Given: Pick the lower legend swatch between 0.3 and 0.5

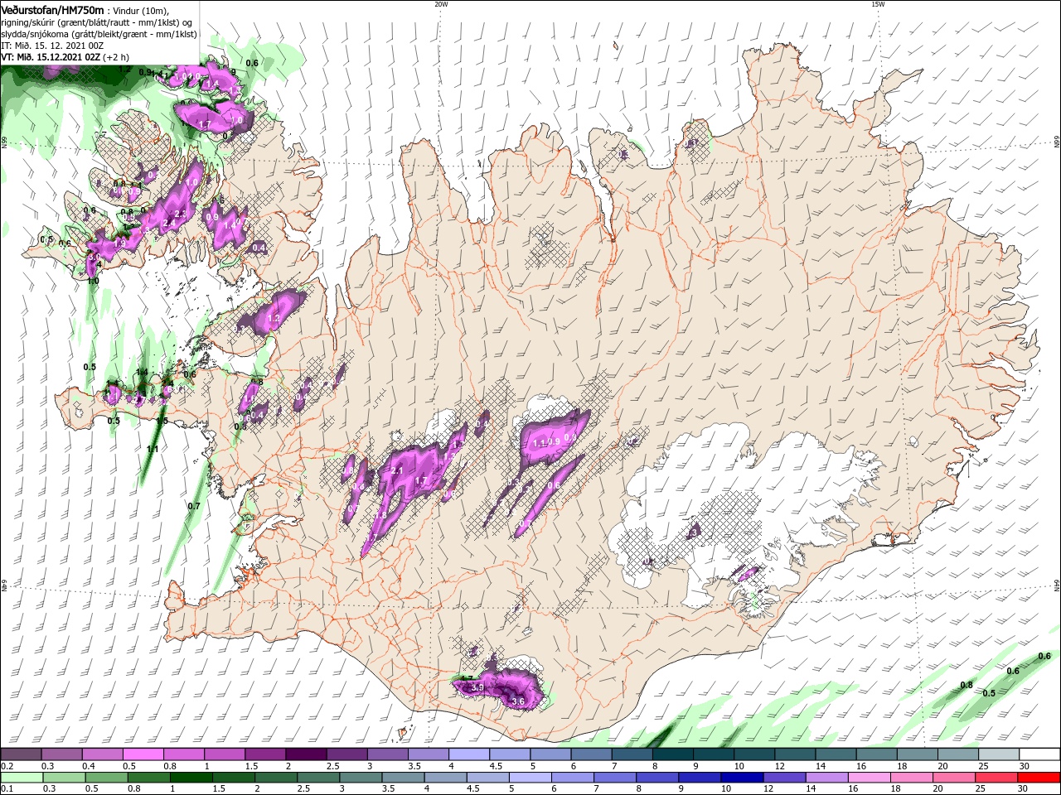Looking at the screenshot, I should [x=64, y=778].
